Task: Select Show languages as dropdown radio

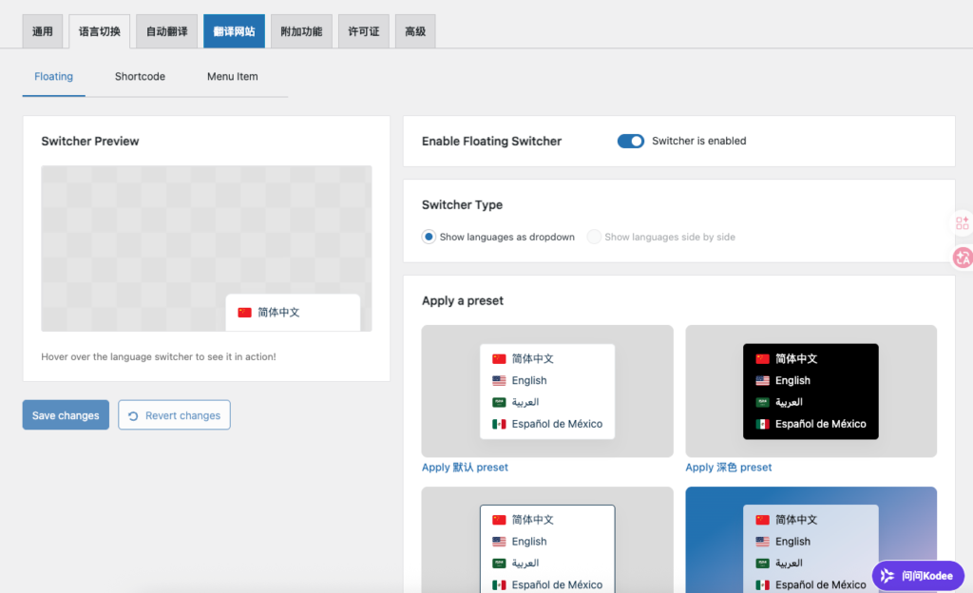Action: pyautogui.click(x=429, y=237)
